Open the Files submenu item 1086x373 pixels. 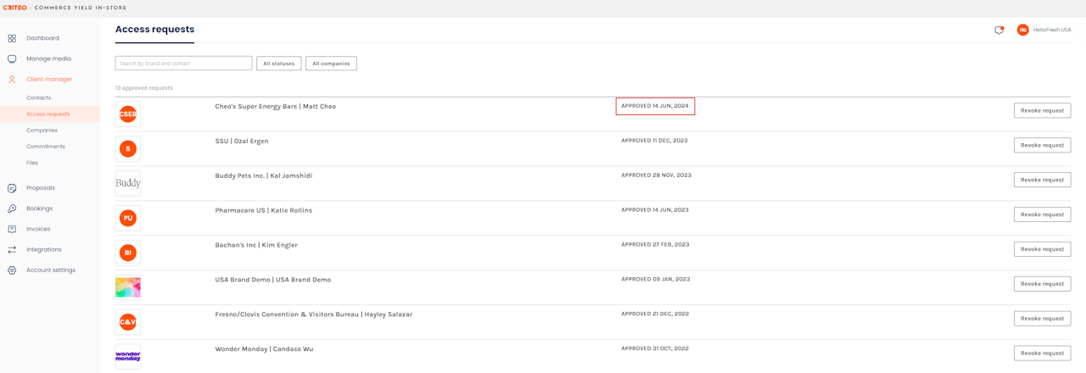32,163
